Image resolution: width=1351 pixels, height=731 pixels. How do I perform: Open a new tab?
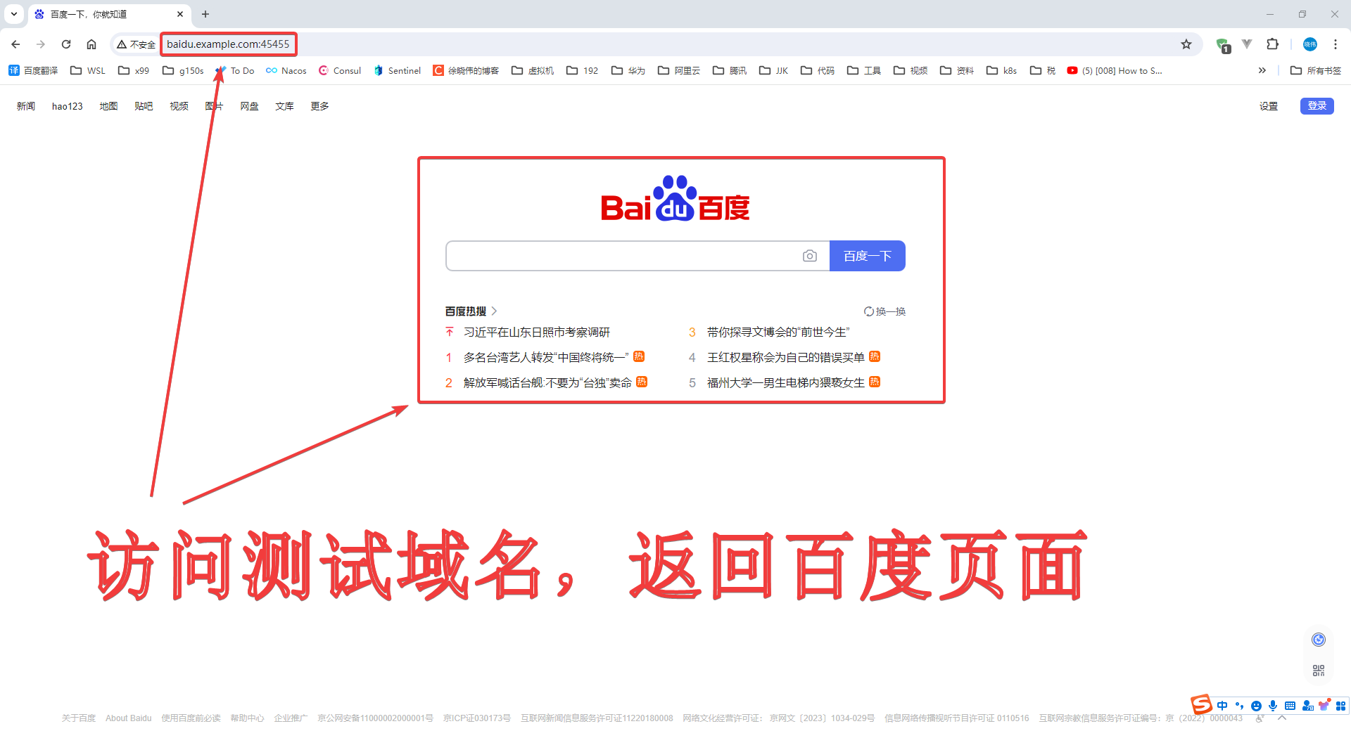205,14
